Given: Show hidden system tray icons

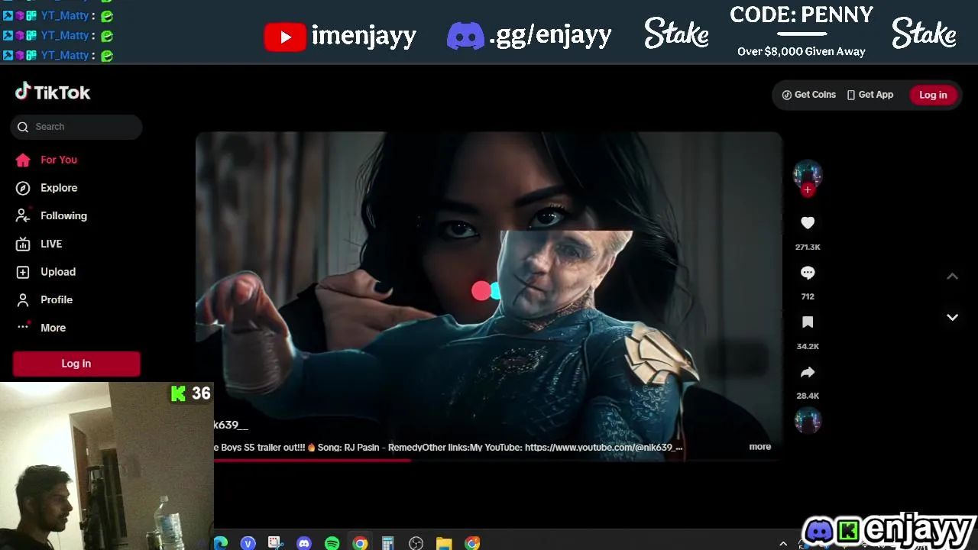Looking at the screenshot, I should (x=783, y=544).
